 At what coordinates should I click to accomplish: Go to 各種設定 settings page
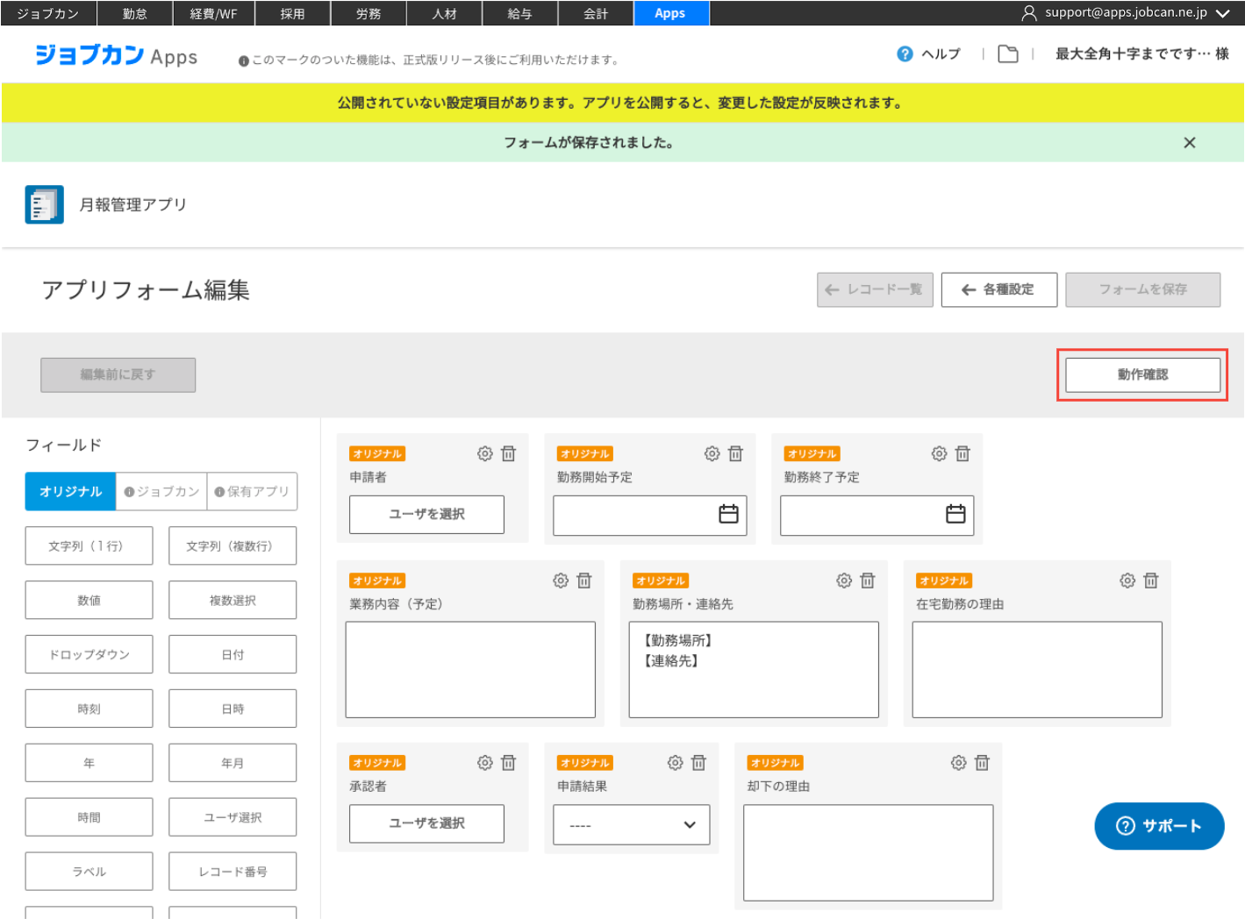[x=998, y=289]
